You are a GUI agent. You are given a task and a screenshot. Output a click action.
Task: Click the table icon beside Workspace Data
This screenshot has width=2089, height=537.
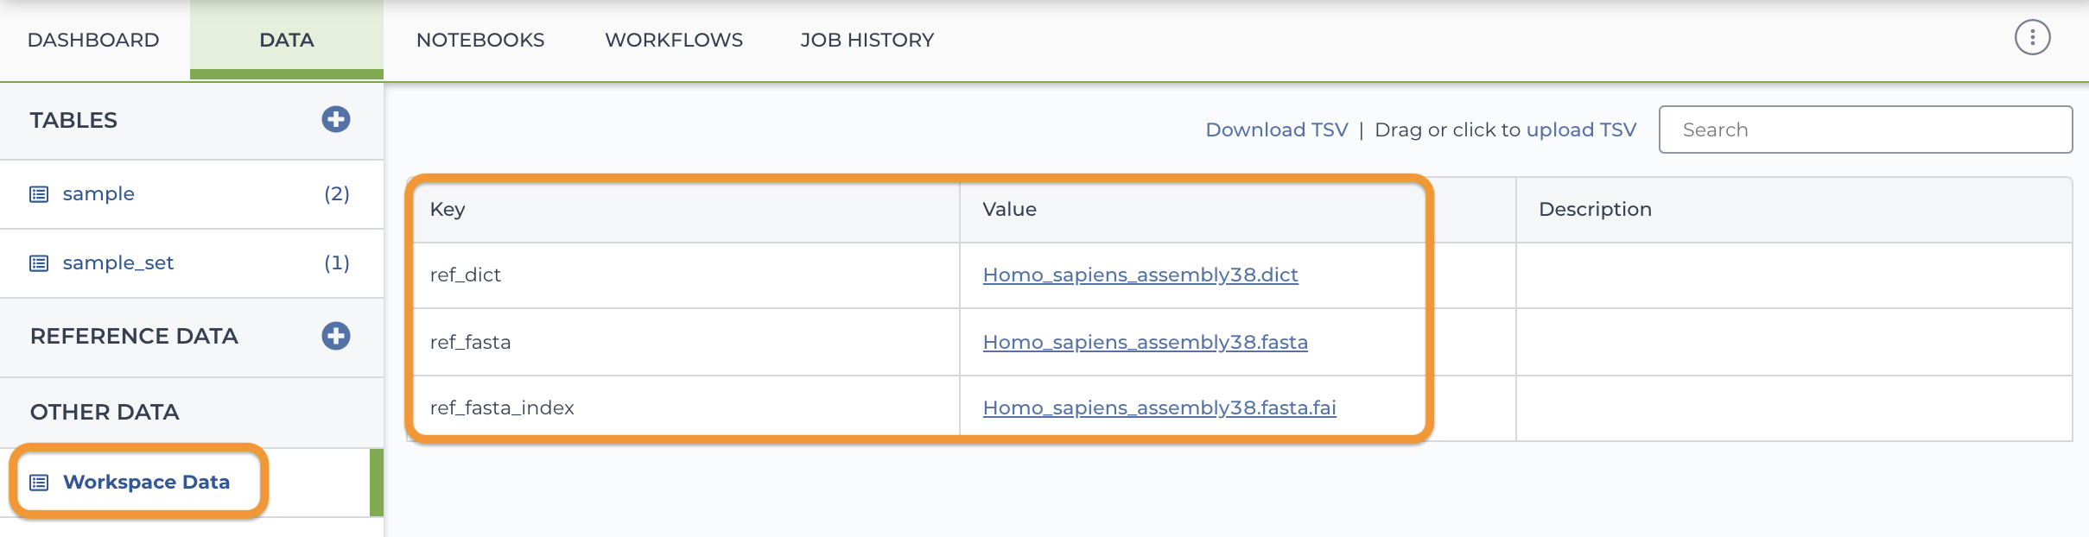[x=39, y=483]
